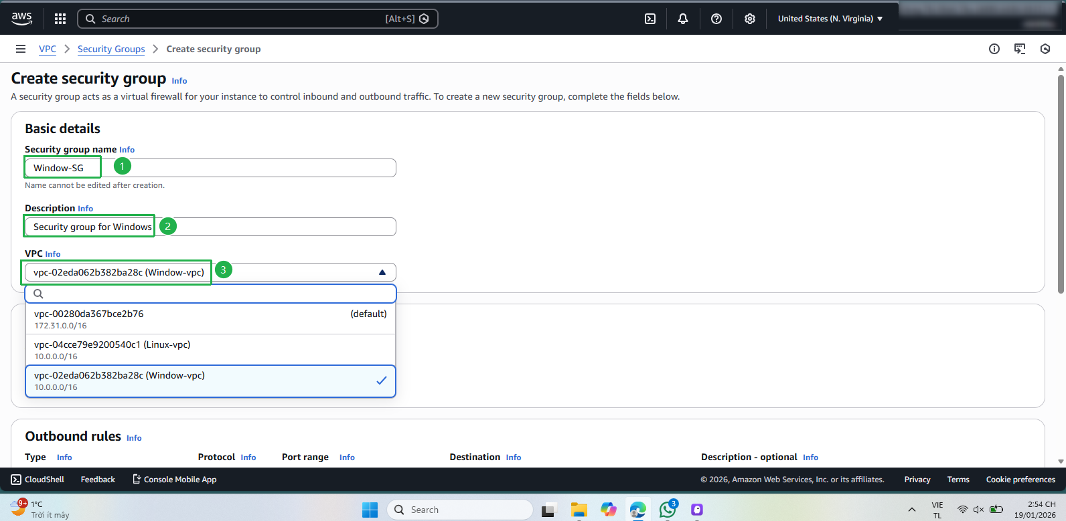Open Info link beside Outbound rules heading
1066x521 pixels.
134,438
